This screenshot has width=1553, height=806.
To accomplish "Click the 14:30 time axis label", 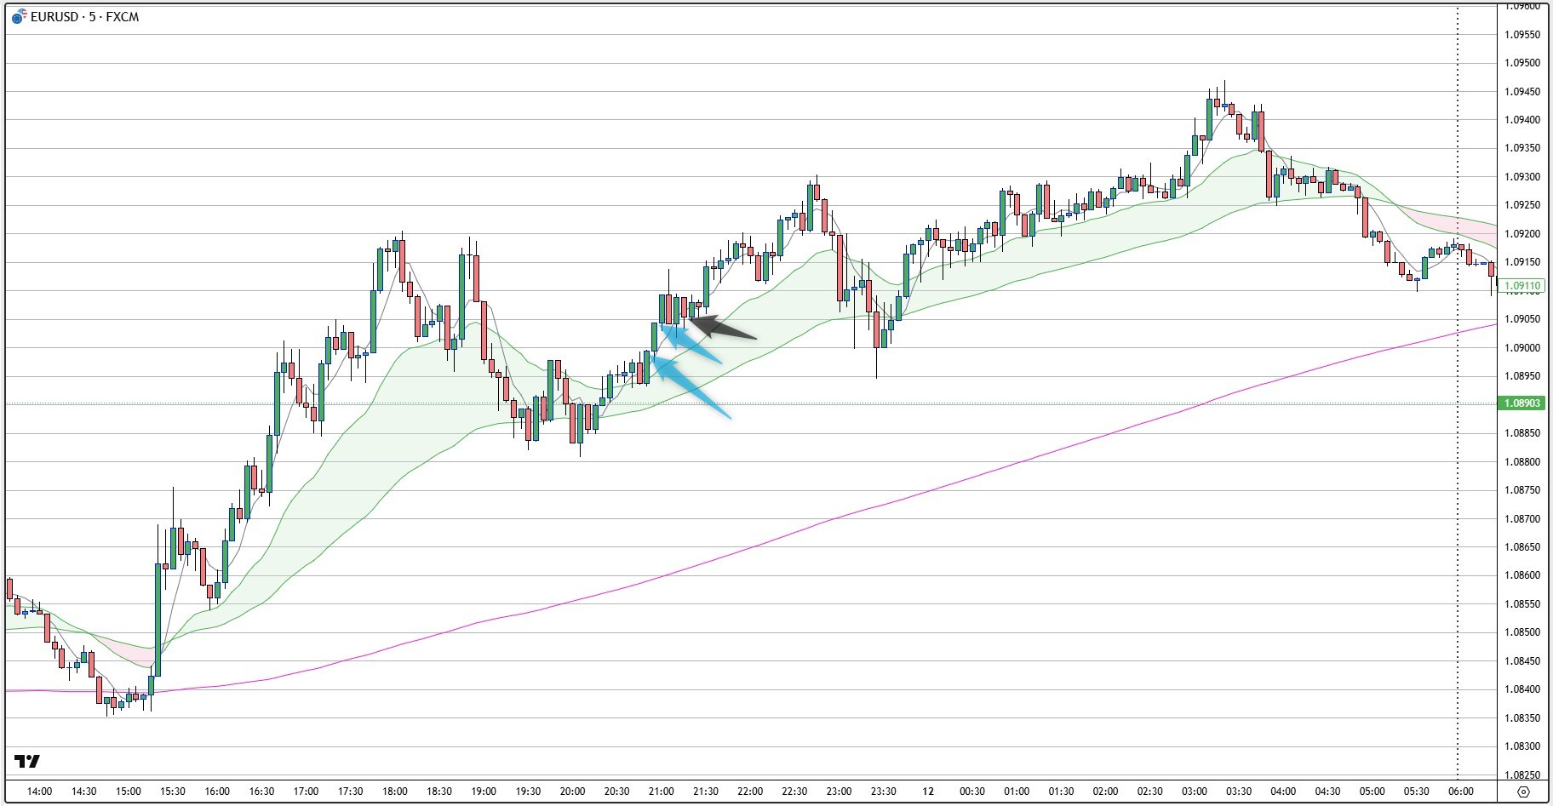I will click(x=83, y=792).
